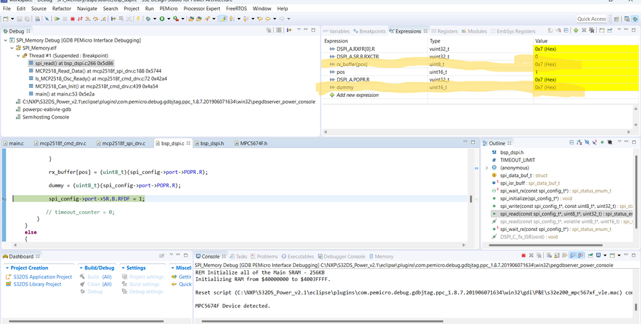
Task: Click Quick Access search field
Action: (x=592, y=19)
